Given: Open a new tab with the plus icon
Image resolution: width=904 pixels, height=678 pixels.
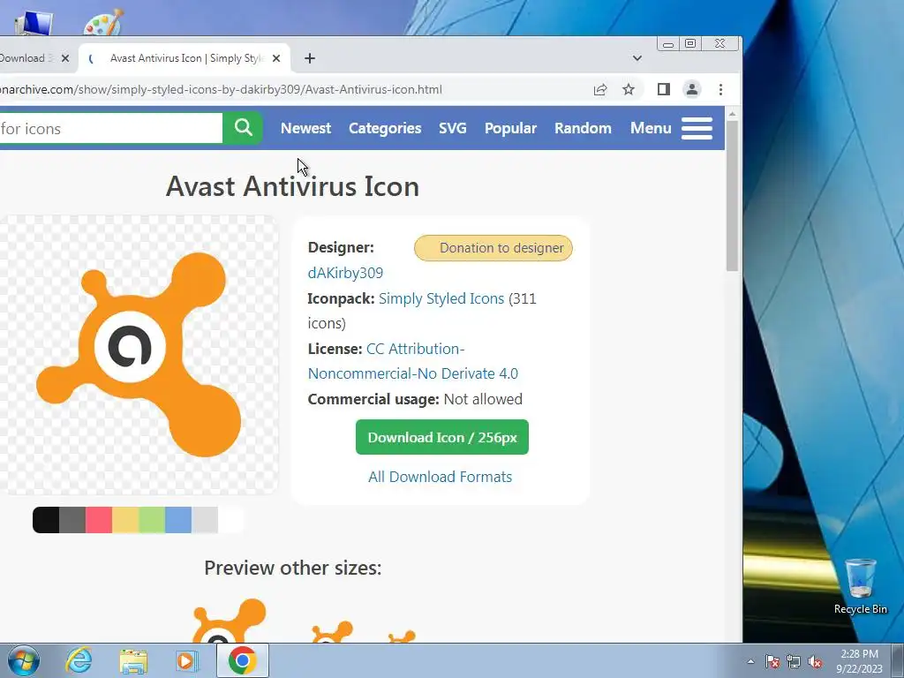Looking at the screenshot, I should tap(310, 58).
